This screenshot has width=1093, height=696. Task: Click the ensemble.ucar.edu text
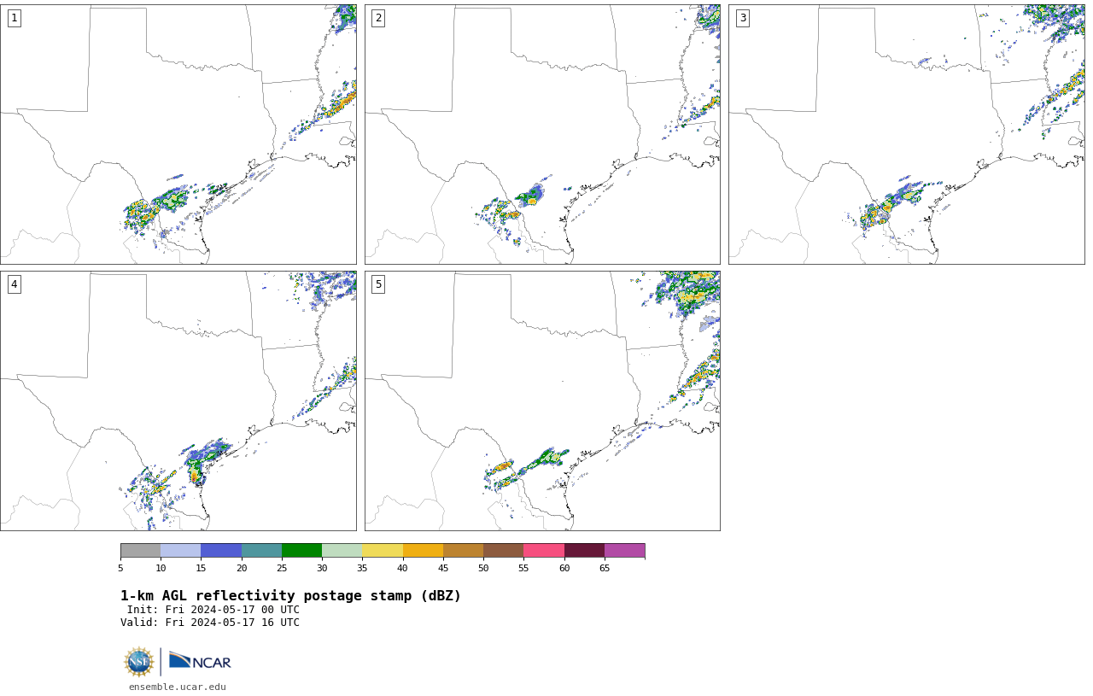click(x=178, y=687)
